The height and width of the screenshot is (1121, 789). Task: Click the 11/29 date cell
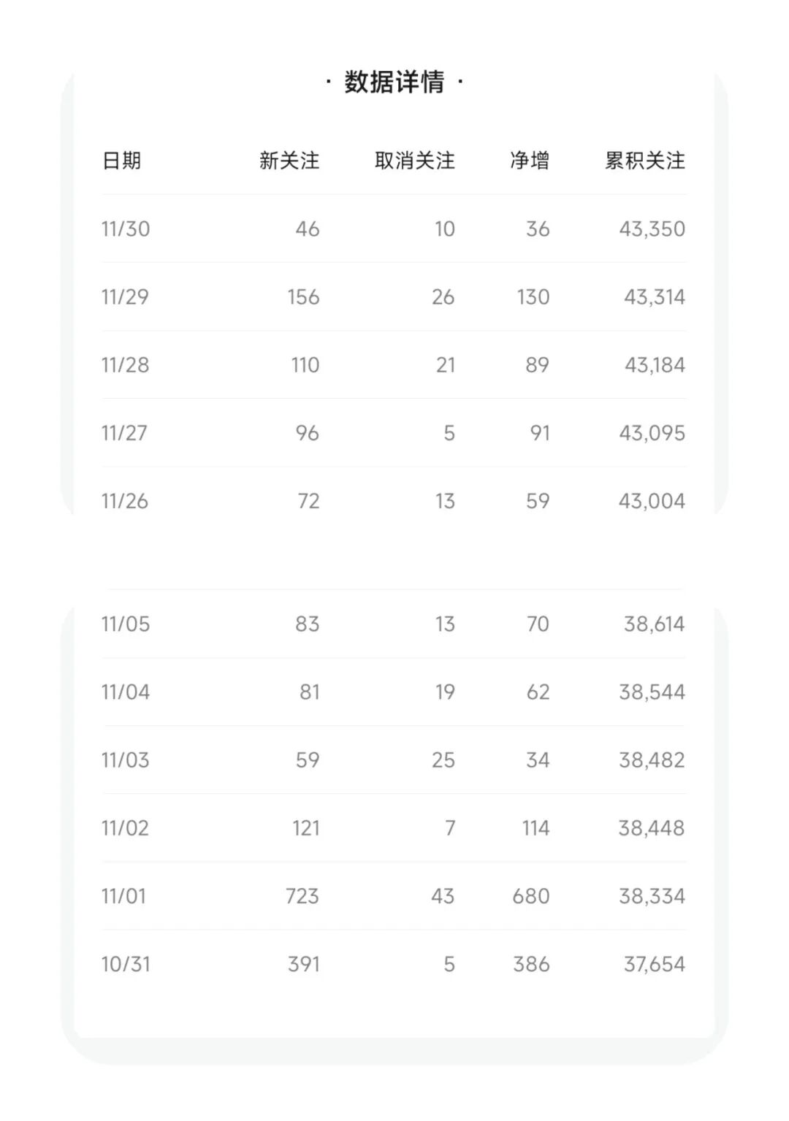pos(125,296)
